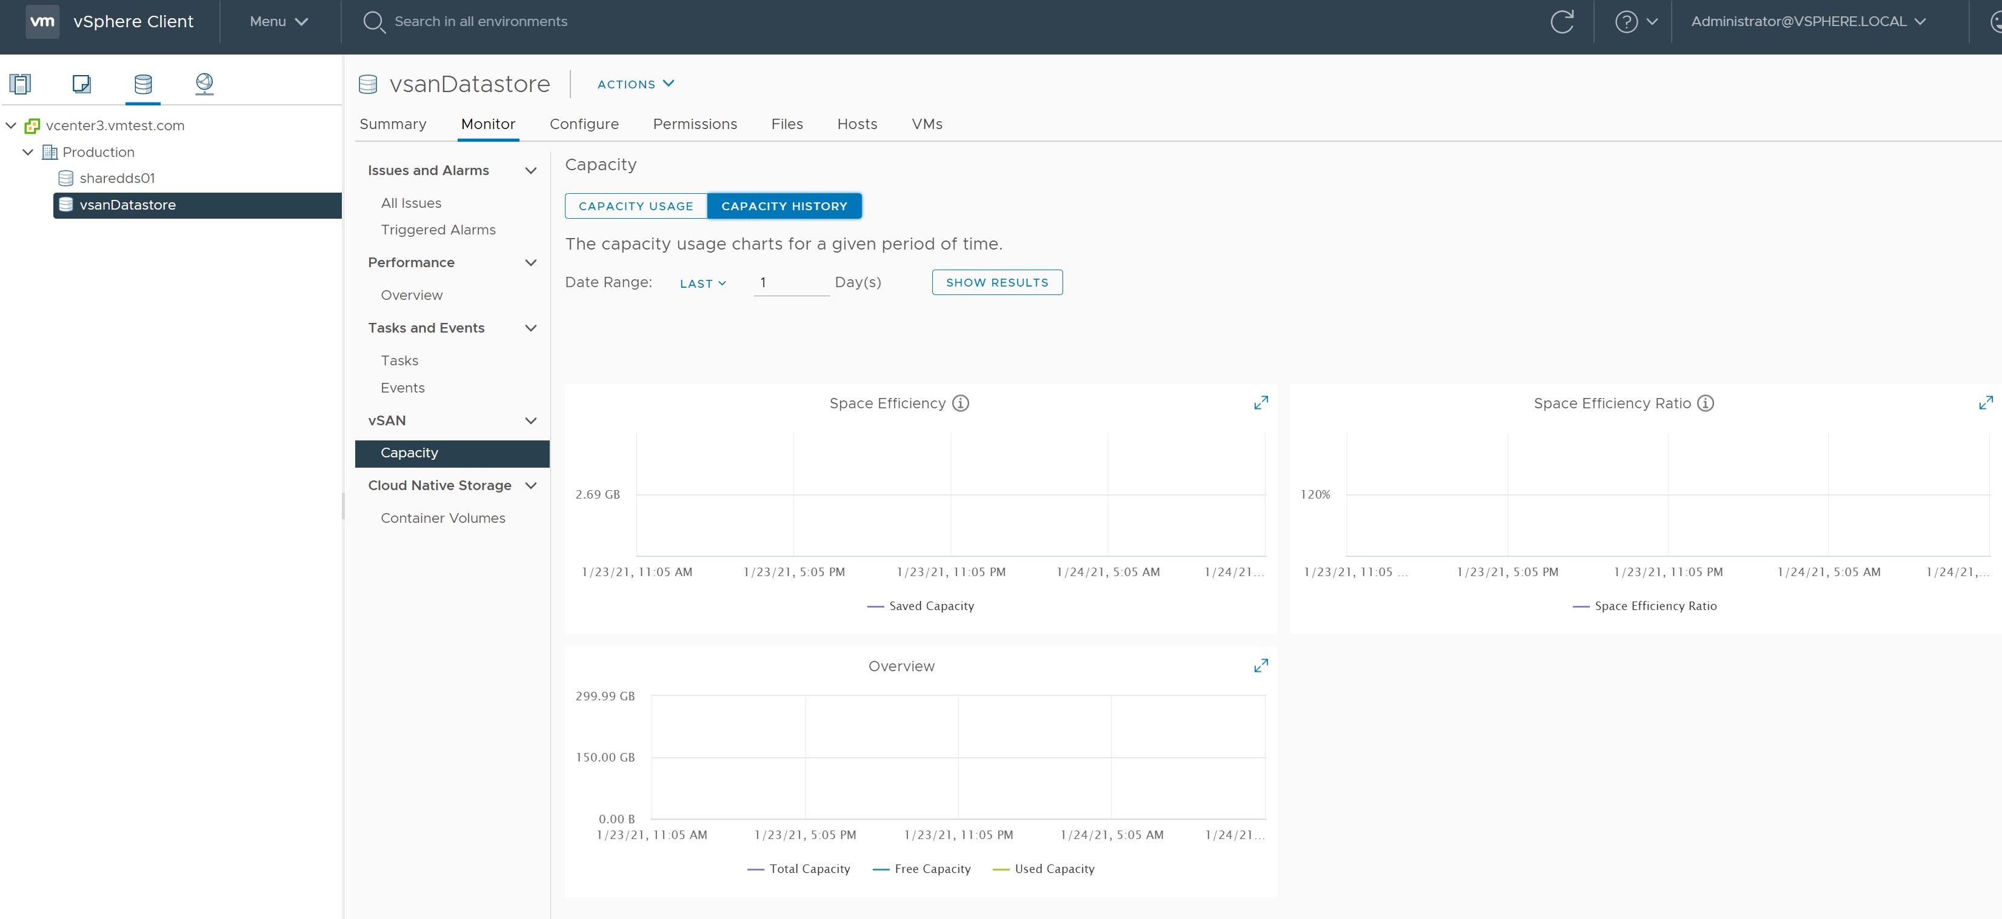Select the Storage inventory view icon
2002x919 pixels.
[x=143, y=83]
